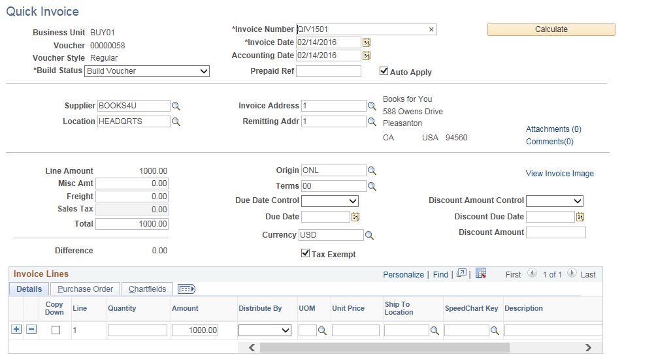
Task: Switch to the Details tab
Action: pyautogui.click(x=29, y=289)
